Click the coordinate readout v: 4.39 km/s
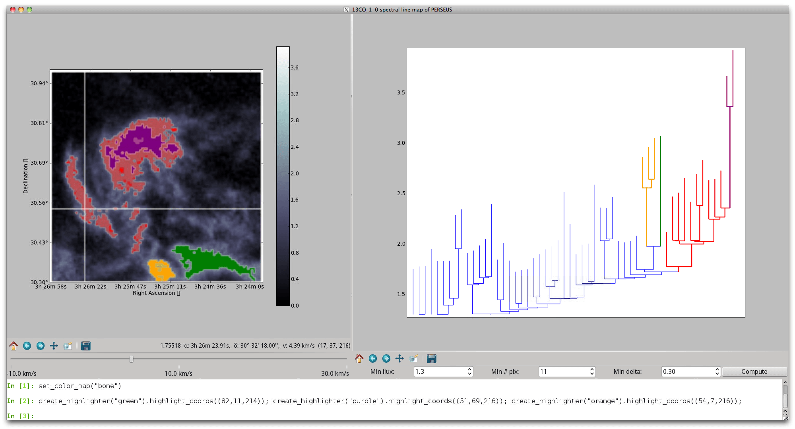Screen dimensions: 795x429 pyautogui.click(x=299, y=346)
